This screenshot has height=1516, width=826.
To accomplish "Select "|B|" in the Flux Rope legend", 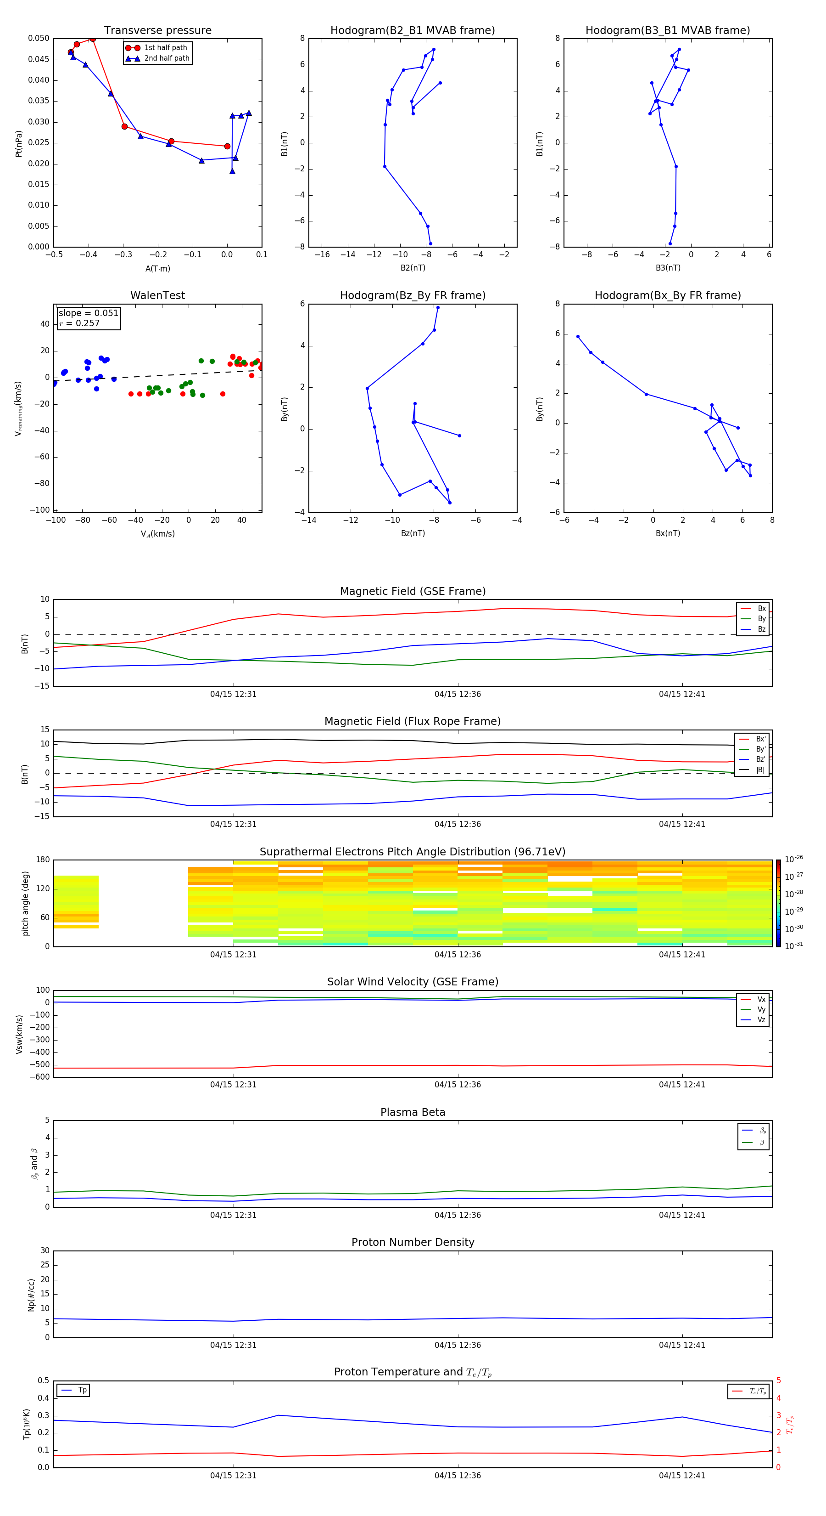I will click(x=753, y=770).
